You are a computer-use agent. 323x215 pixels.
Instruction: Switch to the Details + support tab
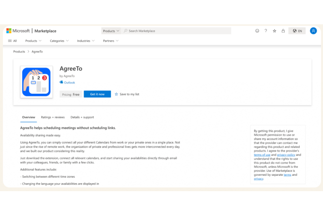[82, 117]
